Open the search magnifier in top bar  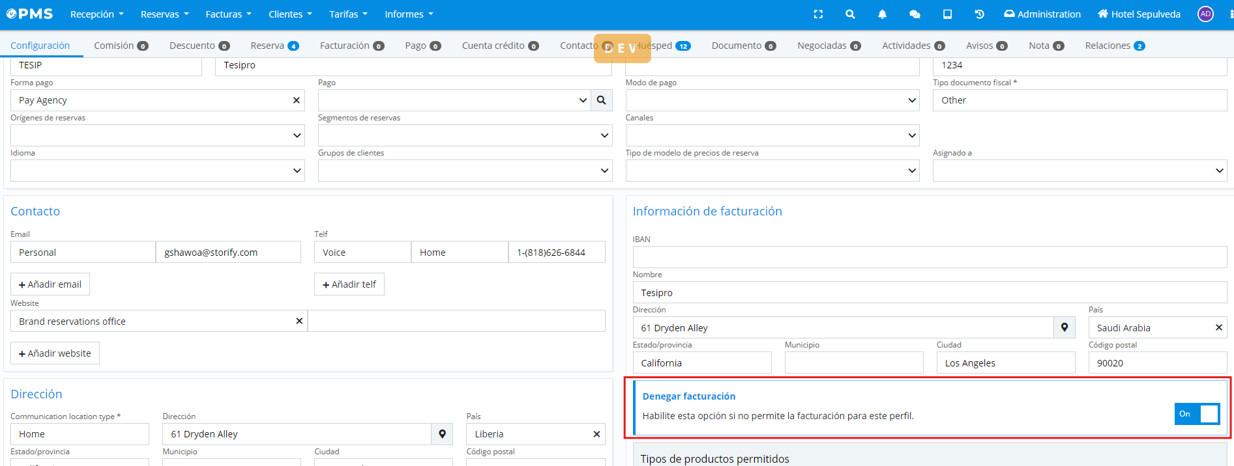tap(850, 14)
